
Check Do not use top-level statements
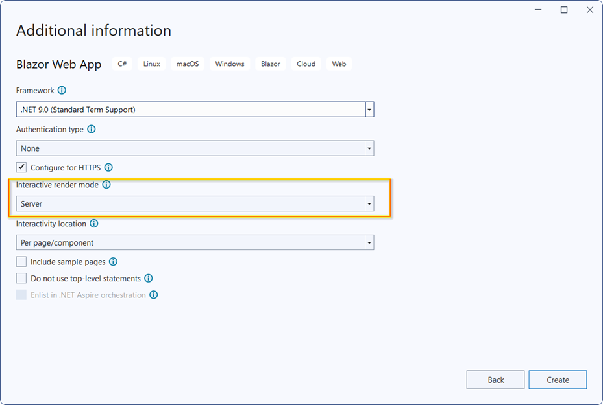point(21,278)
